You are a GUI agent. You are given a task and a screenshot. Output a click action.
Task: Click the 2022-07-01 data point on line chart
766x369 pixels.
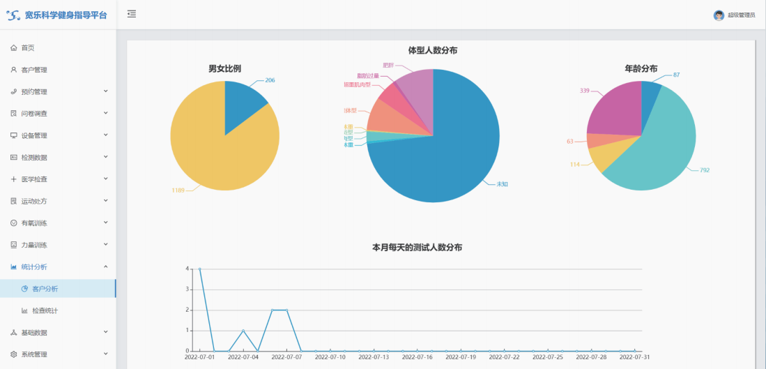tap(199, 269)
